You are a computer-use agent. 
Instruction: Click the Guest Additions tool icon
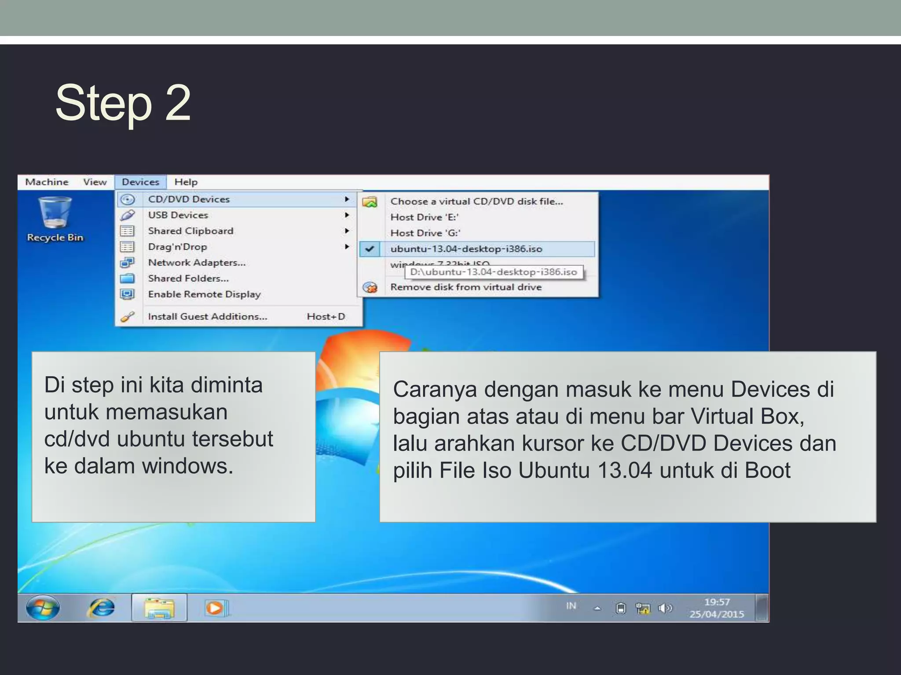click(x=128, y=316)
